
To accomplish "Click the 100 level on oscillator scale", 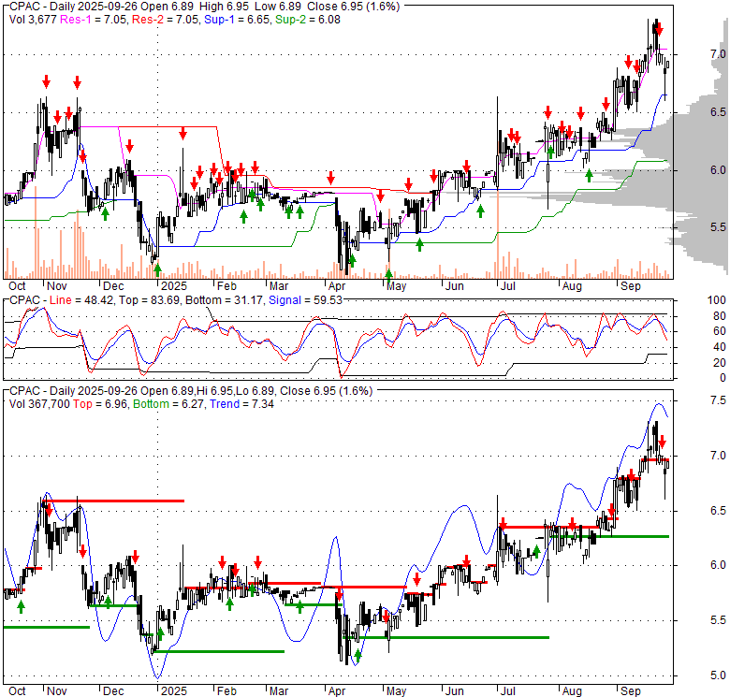I will 717,300.
